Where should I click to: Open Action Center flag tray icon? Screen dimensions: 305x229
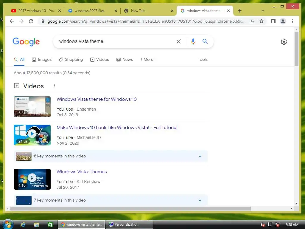277,225
